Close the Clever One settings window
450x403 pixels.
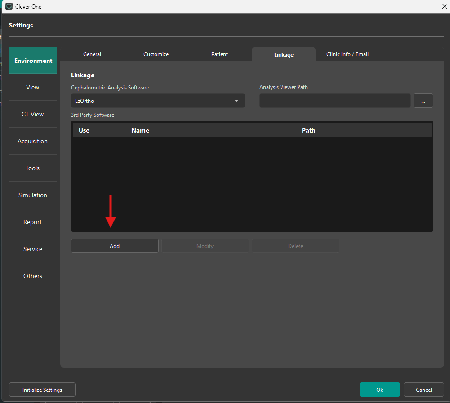[444, 6]
